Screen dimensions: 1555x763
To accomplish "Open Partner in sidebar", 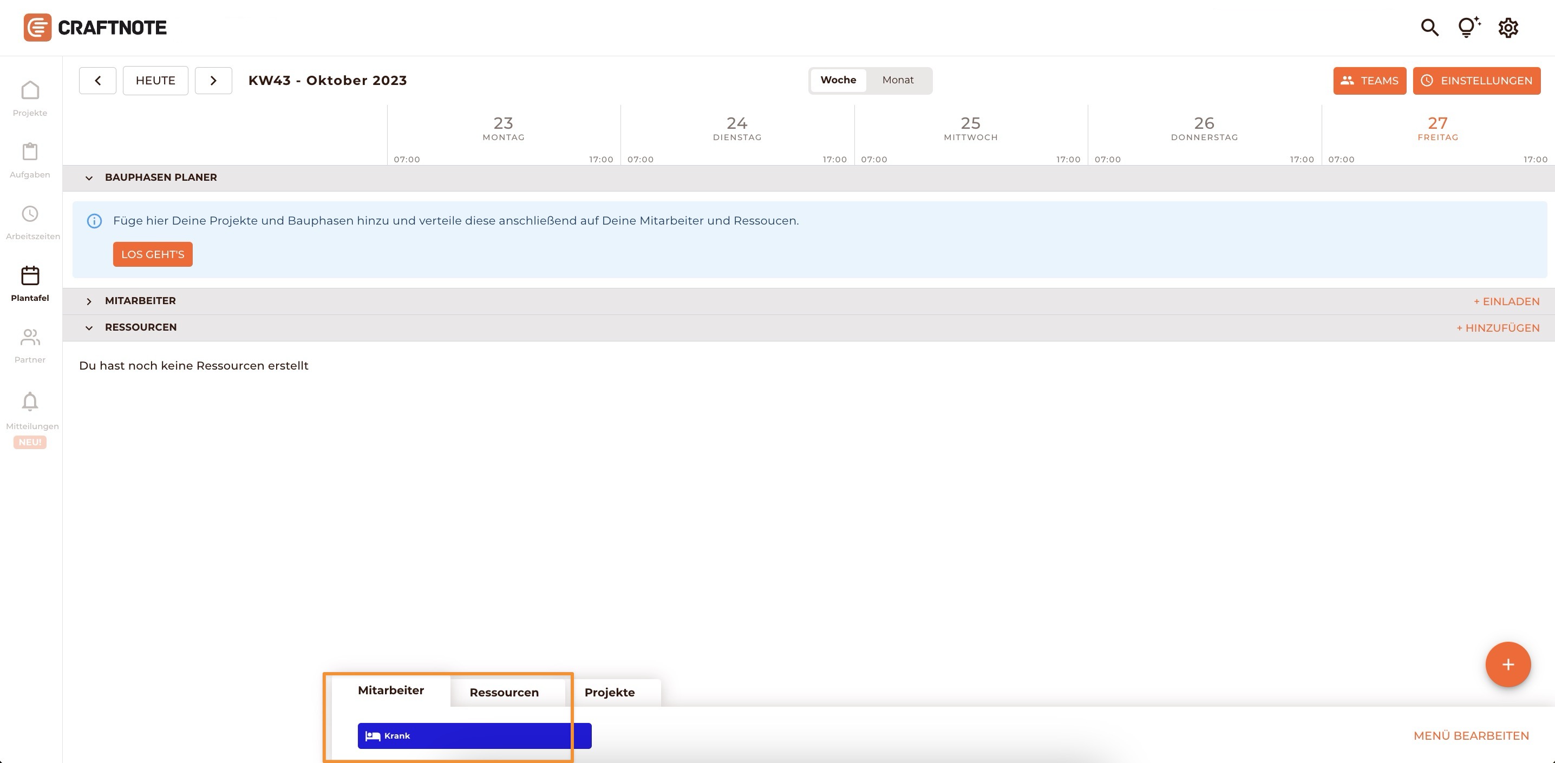I will [x=30, y=346].
